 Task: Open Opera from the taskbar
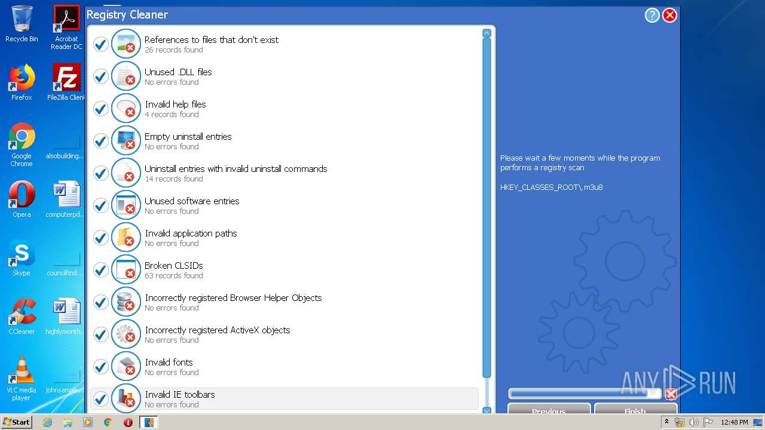tap(128, 422)
